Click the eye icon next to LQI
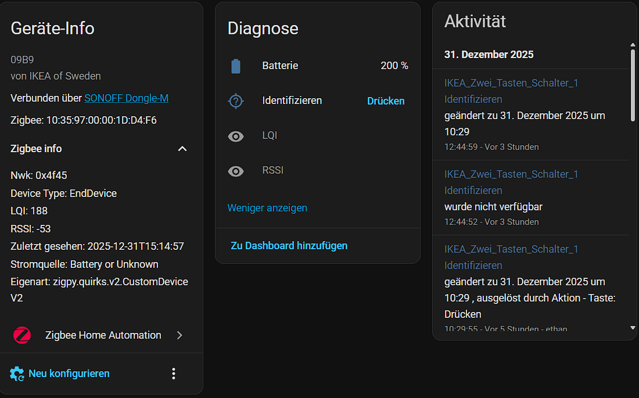The image size is (639, 398). (x=235, y=136)
